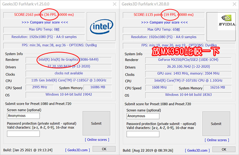Click System Memory value 16086 MB
This screenshot has width=239, height=155.
point(98,87)
